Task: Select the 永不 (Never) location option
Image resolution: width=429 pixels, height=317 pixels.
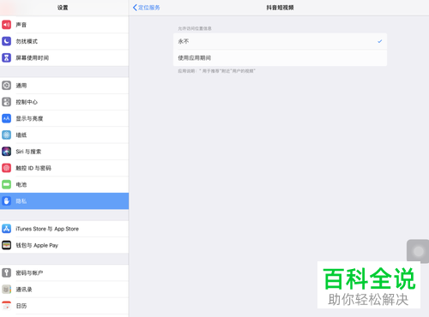Action: pos(280,42)
